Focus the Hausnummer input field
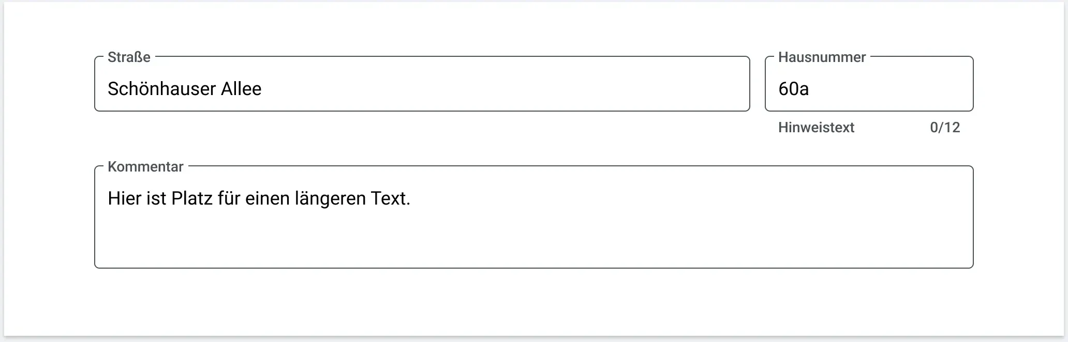The width and height of the screenshot is (1068, 342). (869, 84)
